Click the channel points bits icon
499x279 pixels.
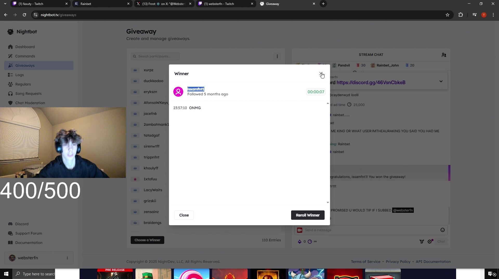coord(300,242)
